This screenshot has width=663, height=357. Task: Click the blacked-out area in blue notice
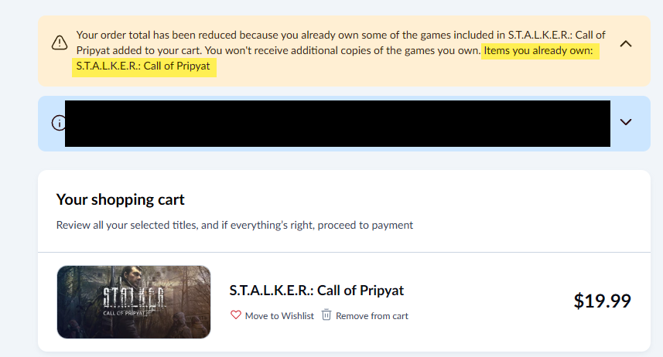coord(337,124)
